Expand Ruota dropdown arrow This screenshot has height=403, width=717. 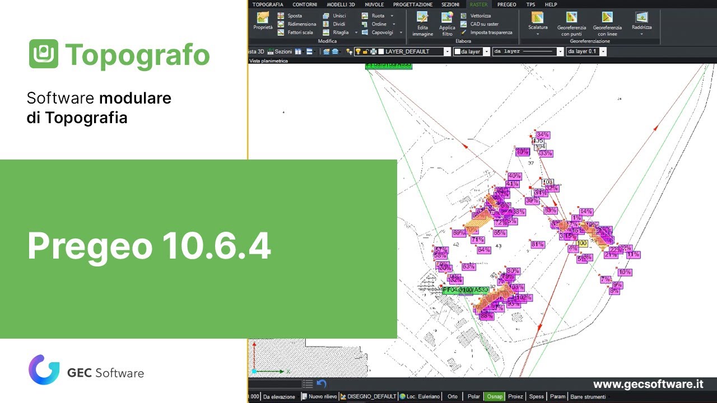click(x=392, y=16)
